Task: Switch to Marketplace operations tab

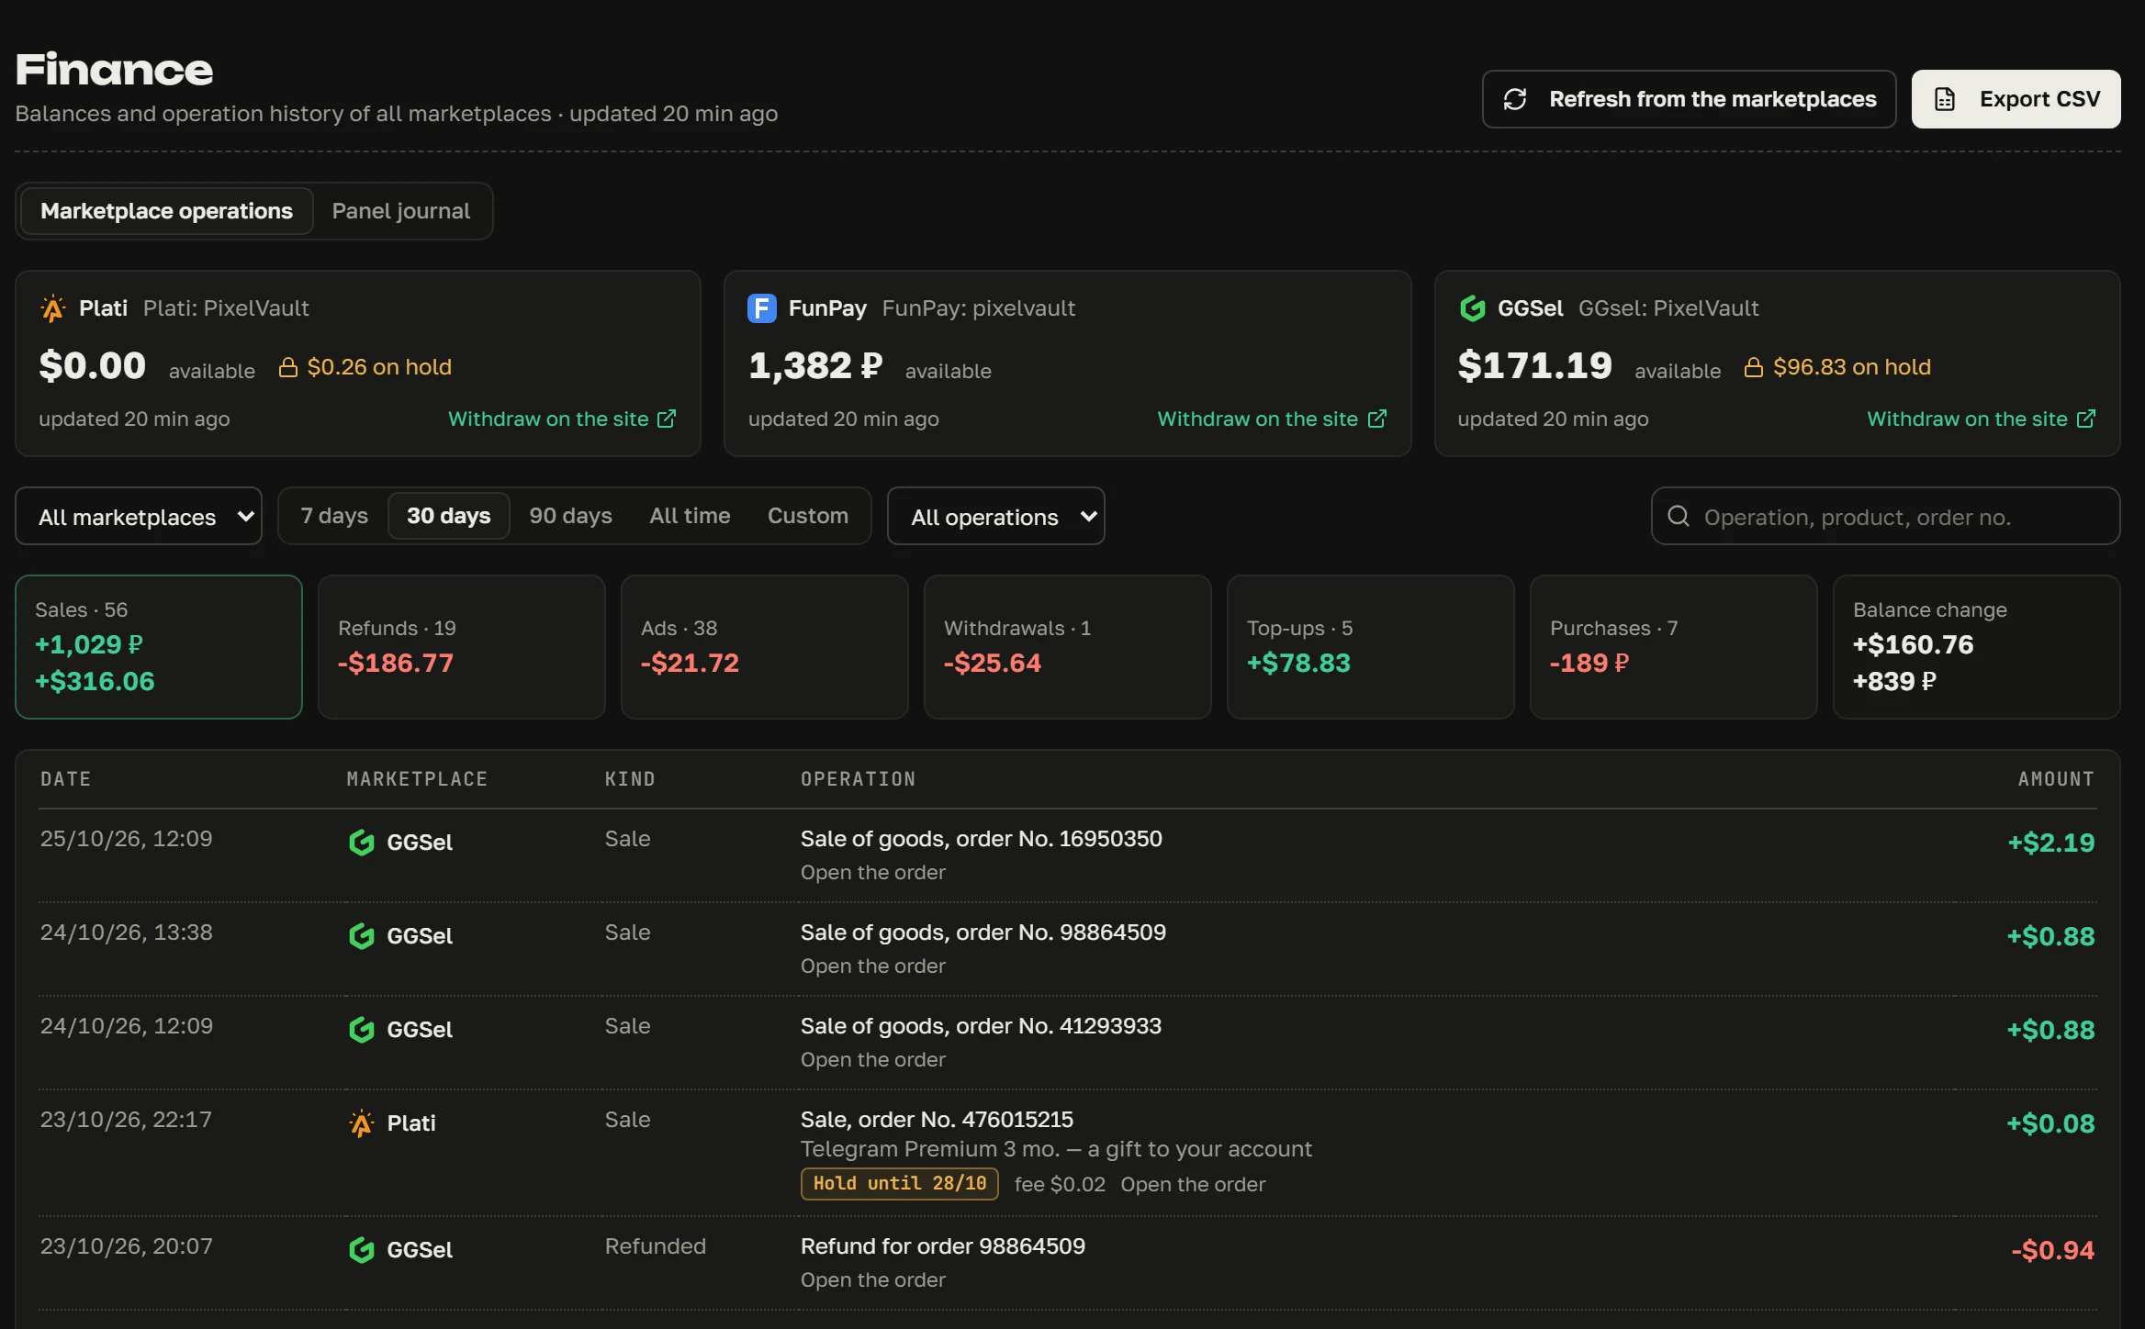Action: pyautogui.click(x=167, y=211)
